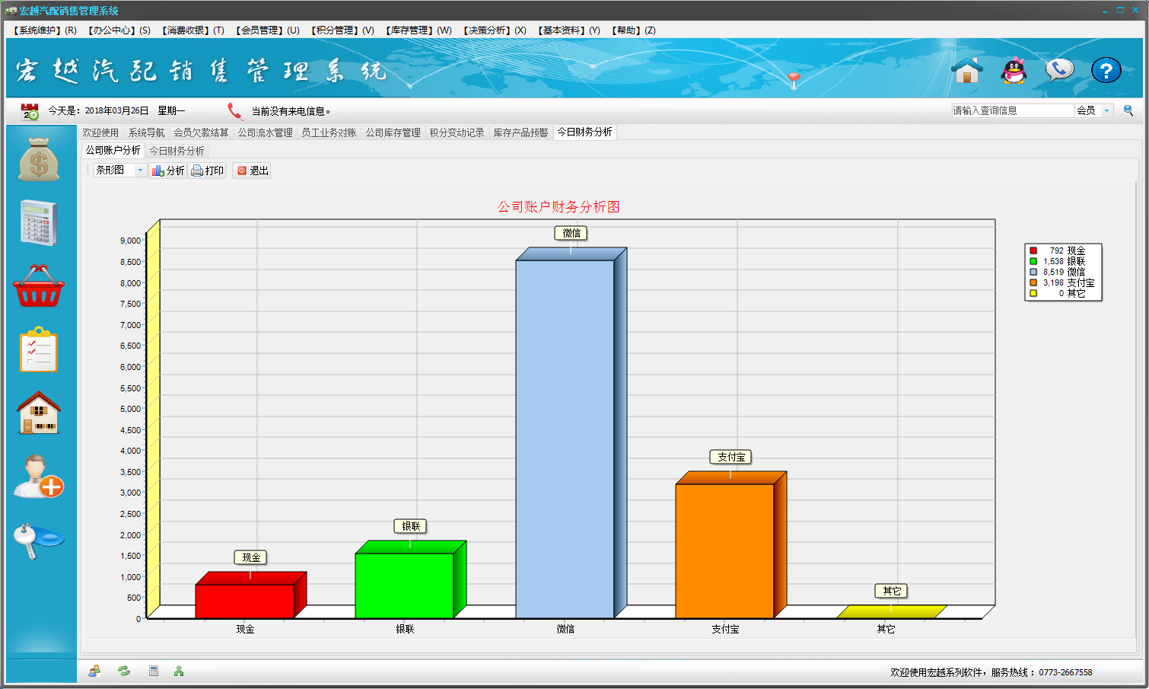Click the warehouse house sidebar icon
Image resolution: width=1149 pixels, height=689 pixels.
click(x=39, y=413)
